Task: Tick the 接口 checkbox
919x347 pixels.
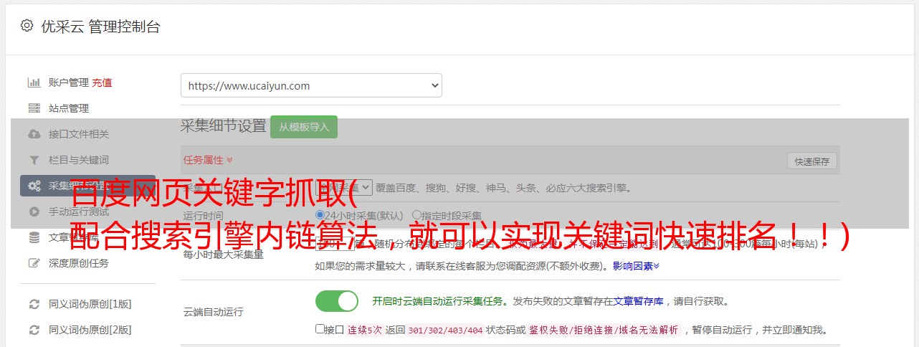Action: [x=320, y=329]
